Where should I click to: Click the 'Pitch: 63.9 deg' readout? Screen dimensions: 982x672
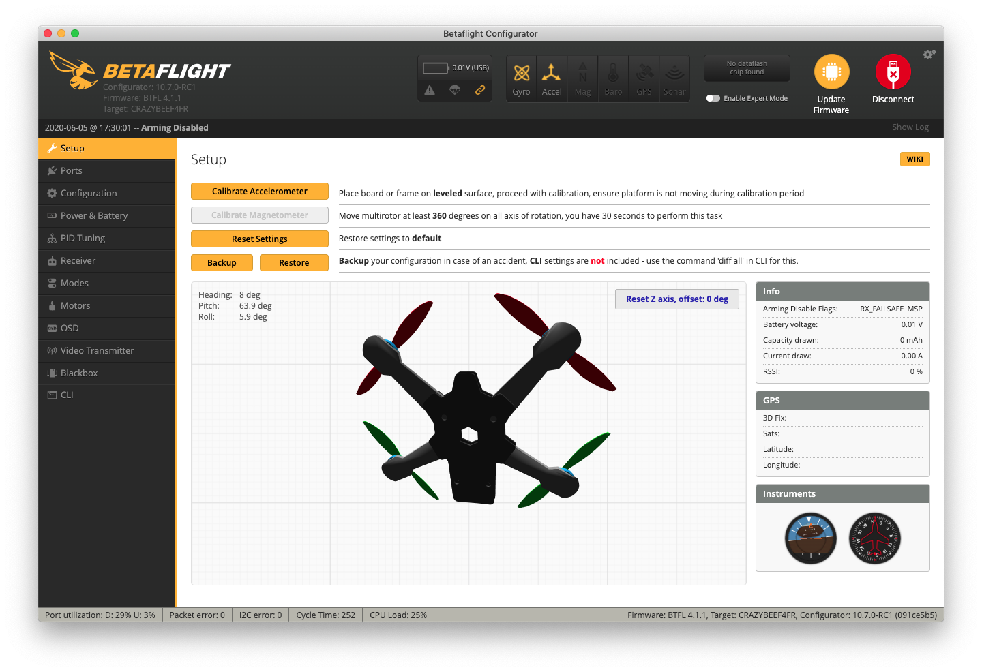pos(235,306)
